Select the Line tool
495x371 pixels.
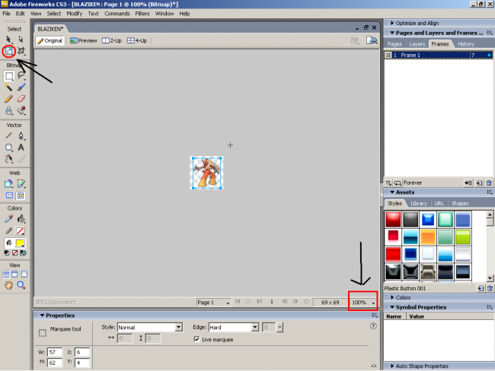coord(8,136)
